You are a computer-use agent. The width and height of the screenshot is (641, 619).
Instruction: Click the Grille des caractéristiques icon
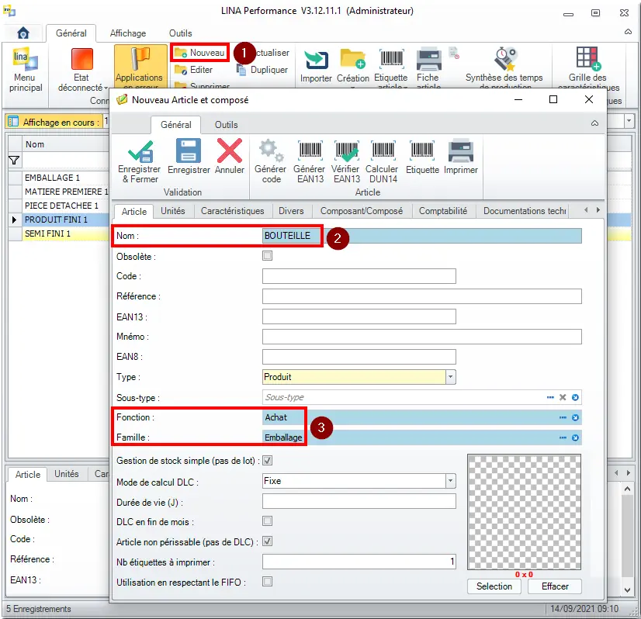(x=589, y=58)
